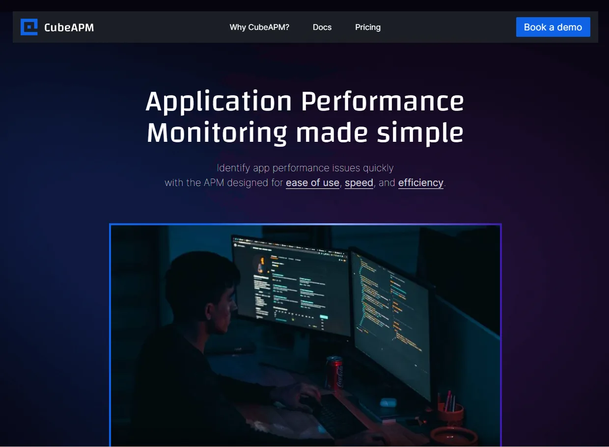The height and width of the screenshot is (447, 609).
Task: Click Pricing in the navbar
Action: click(x=368, y=27)
